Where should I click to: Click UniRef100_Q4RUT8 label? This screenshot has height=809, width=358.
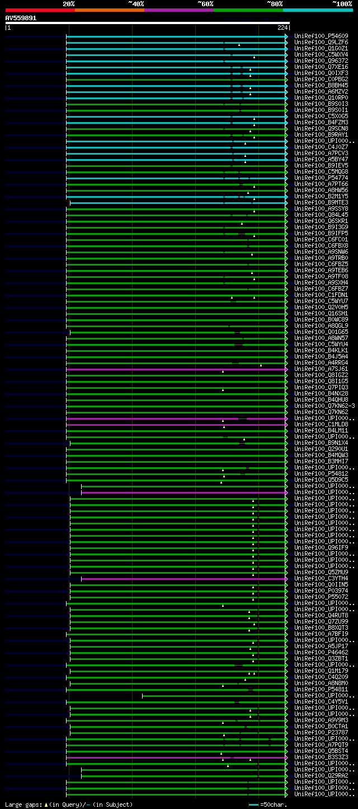(321, 616)
